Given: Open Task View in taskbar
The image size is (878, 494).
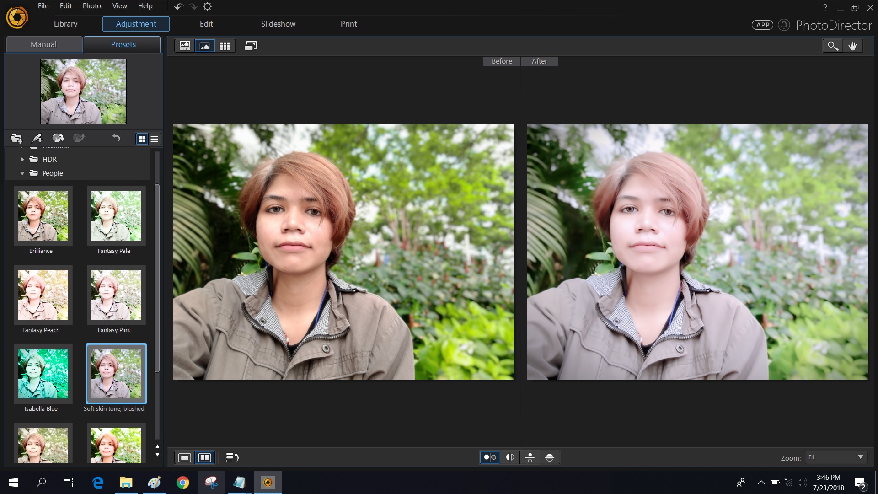Looking at the screenshot, I should click(x=69, y=482).
